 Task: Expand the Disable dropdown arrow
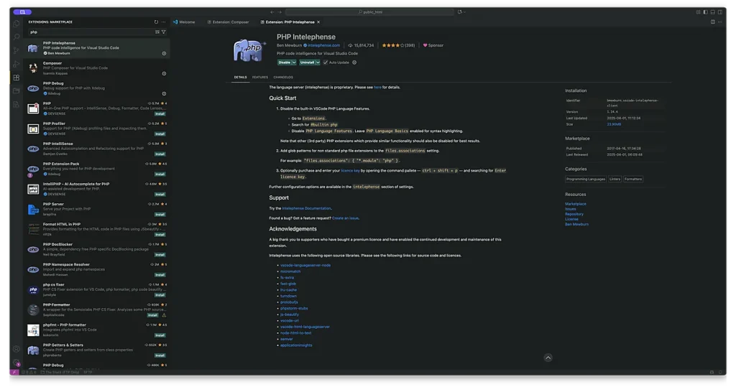click(294, 62)
